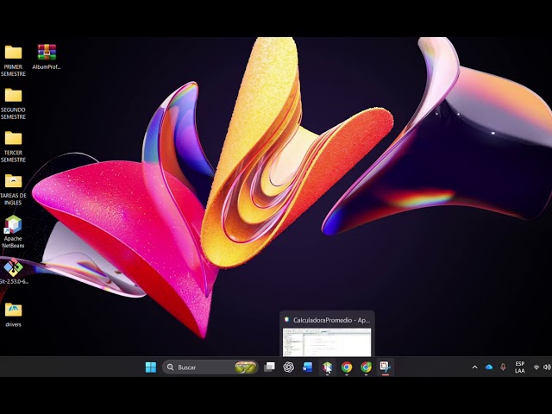The image size is (552, 414).
Task: Open the TAREAS DE INGLES folder
Action: click(x=14, y=190)
